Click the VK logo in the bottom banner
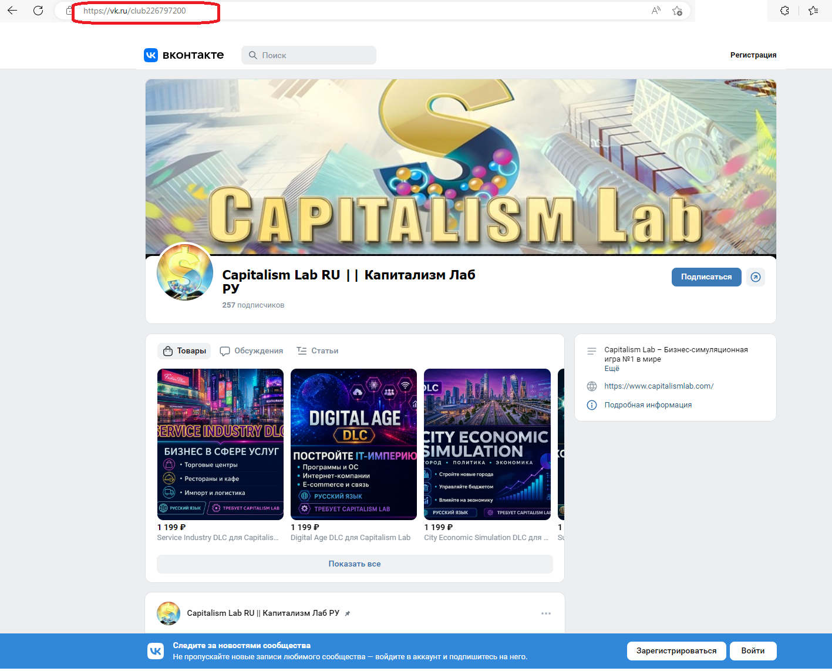Screen dimensions: 832x671 click(156, 651)
